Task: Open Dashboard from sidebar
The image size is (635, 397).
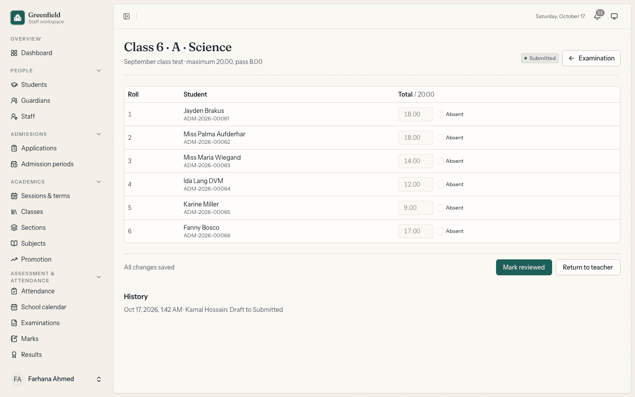Action: pyautogui.click(x=56, y=53)
